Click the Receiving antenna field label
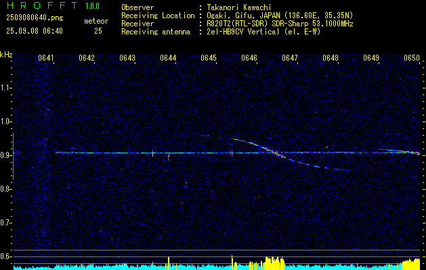Viewport: 426px width, 270px height. [x=156, y=32]
